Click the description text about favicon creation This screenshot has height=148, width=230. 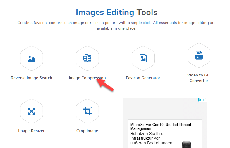click(x=116, y=25)
